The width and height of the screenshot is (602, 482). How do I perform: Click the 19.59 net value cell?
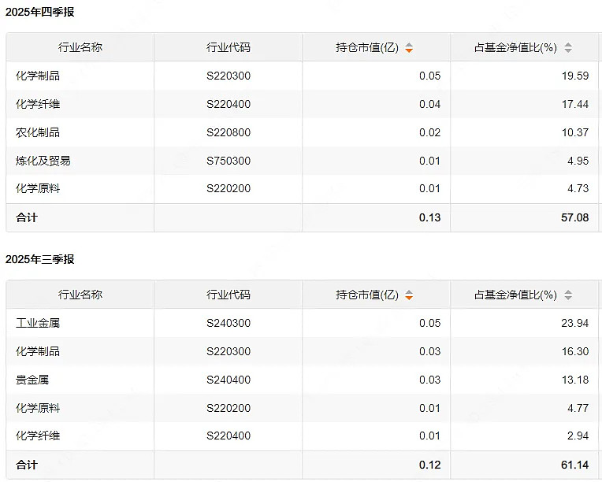coord(575,76)
